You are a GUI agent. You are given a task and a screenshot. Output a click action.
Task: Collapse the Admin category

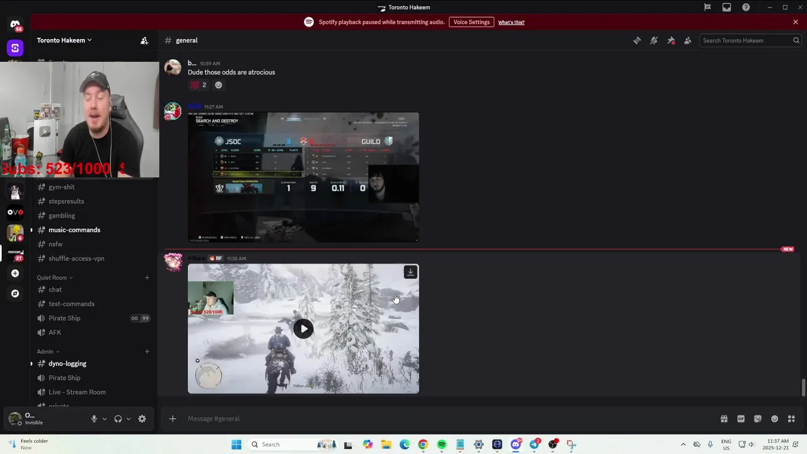point(48,351)
